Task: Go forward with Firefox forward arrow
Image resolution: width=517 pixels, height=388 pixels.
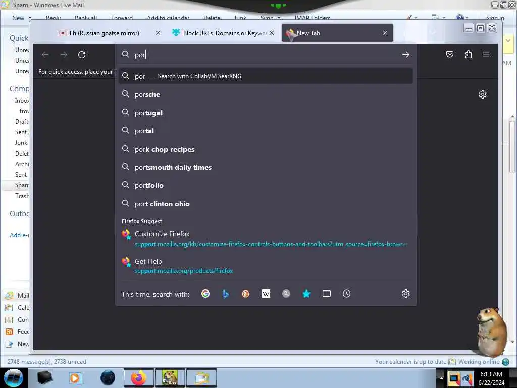Action: point(64,55)
